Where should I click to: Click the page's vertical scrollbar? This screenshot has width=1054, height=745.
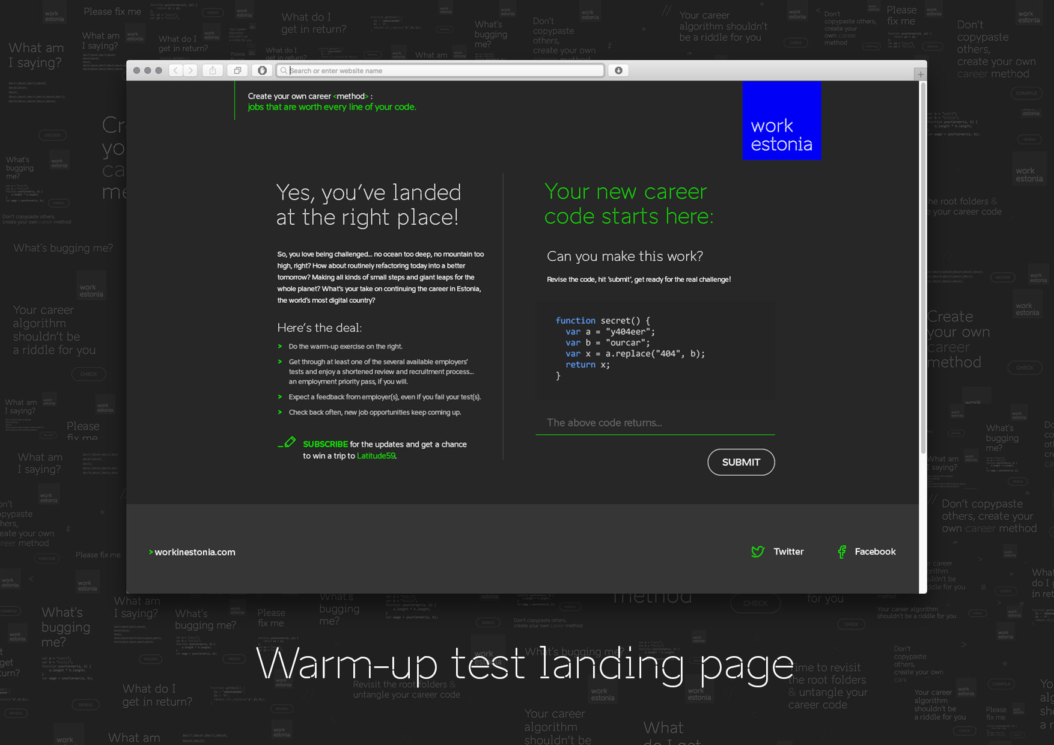coord(923,270)
